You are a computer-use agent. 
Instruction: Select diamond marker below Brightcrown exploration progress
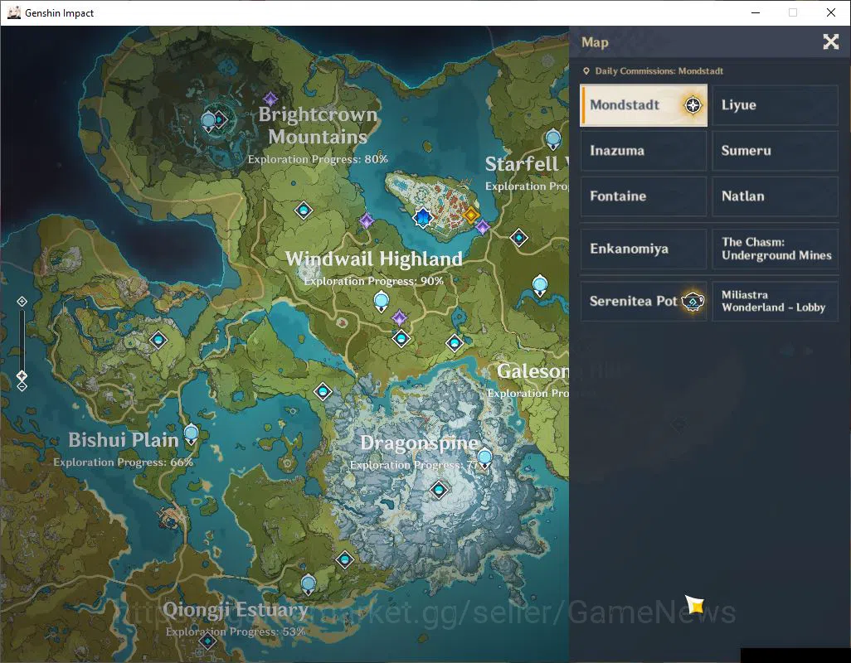coord(304,210)
